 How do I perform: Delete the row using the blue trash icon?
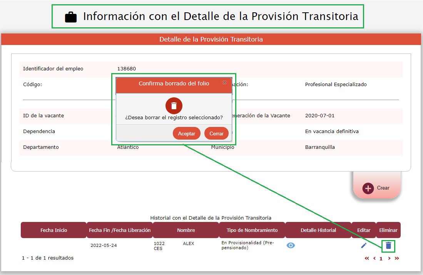(388, 245)
